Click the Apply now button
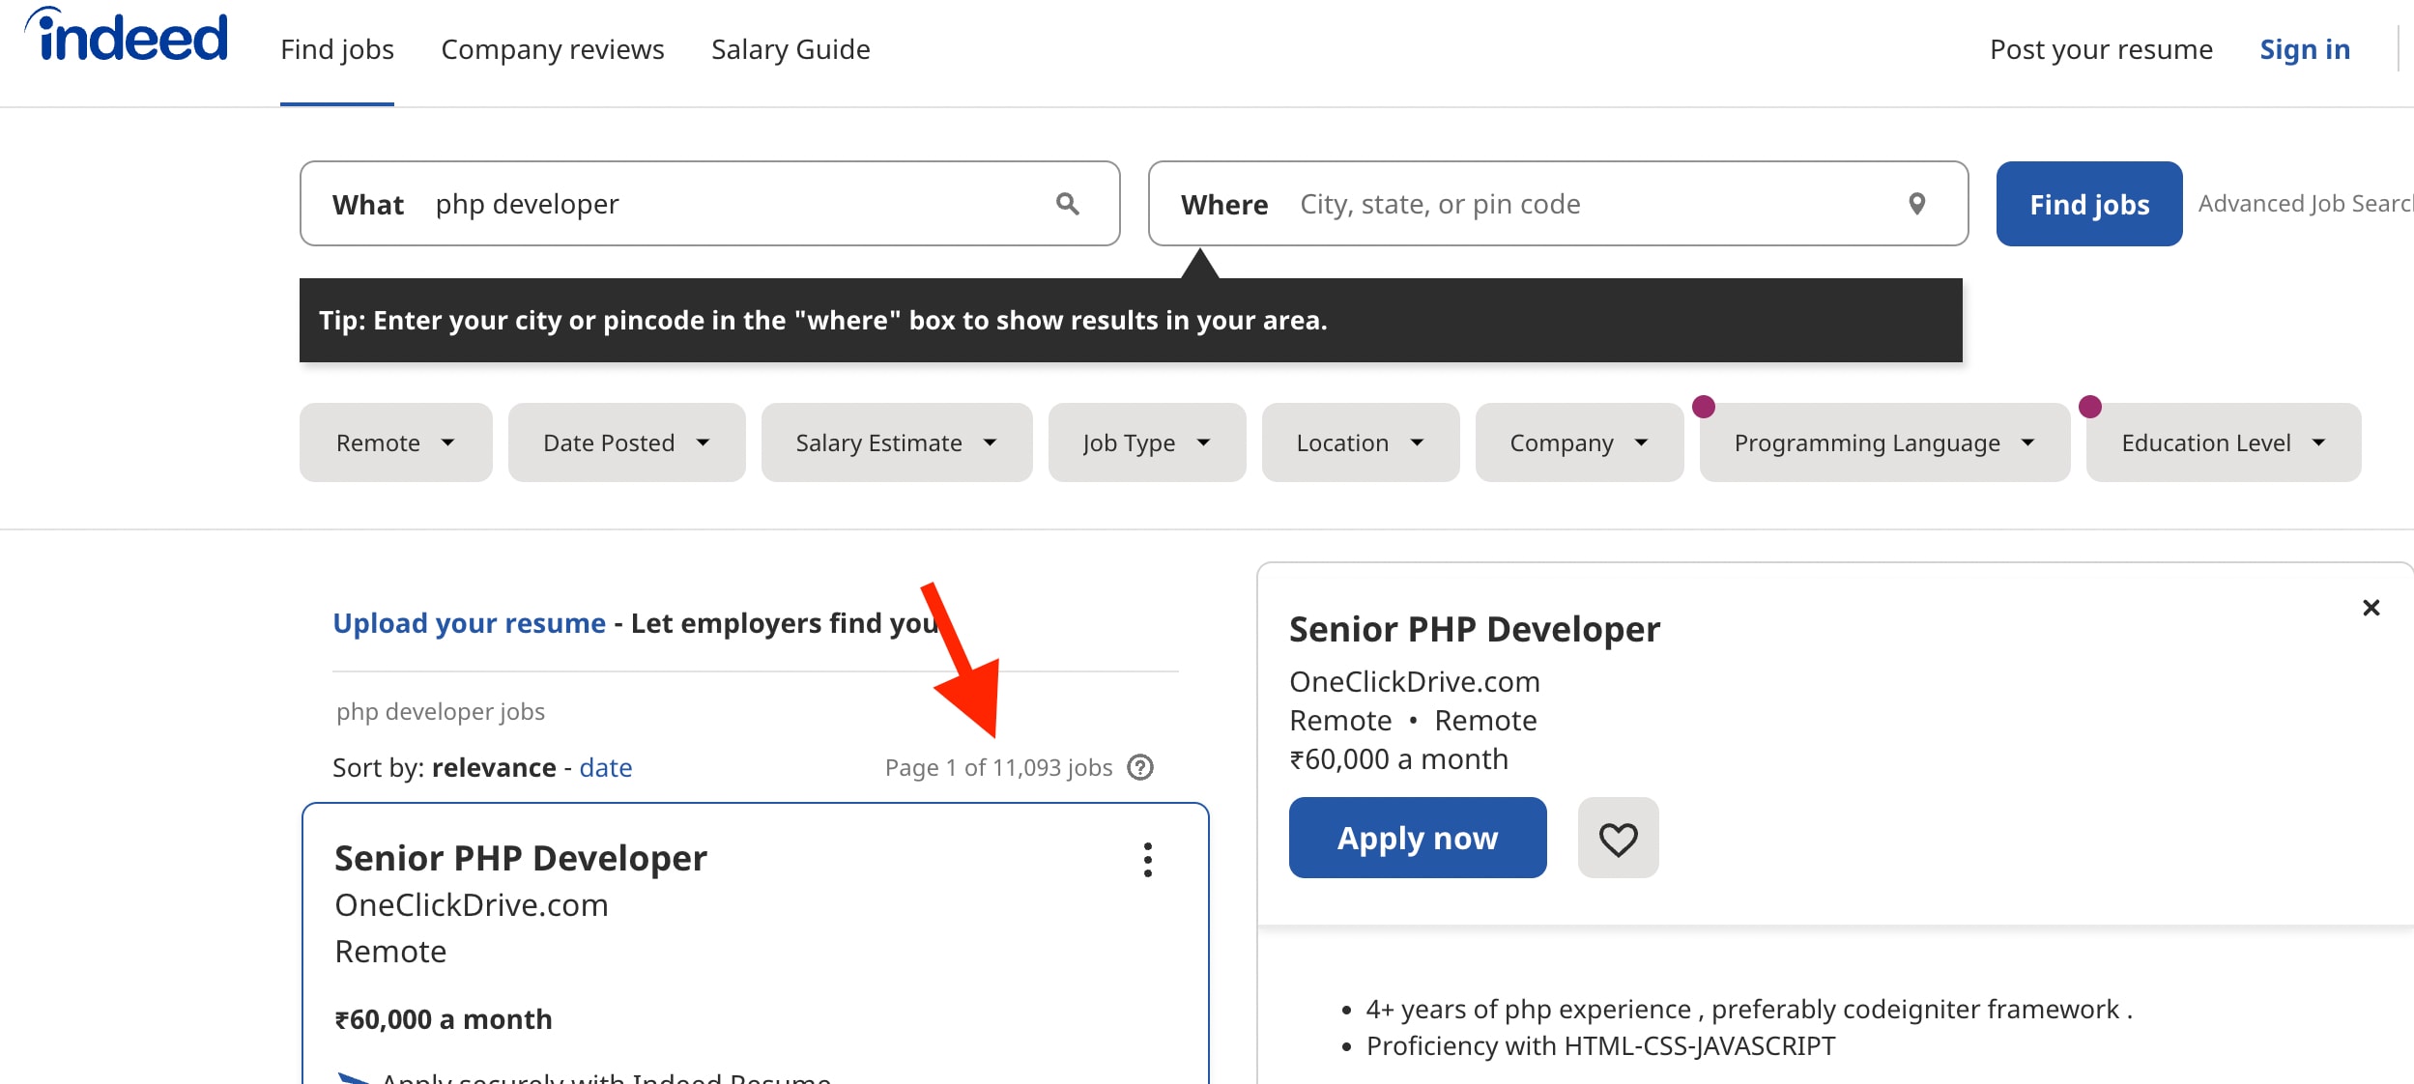Screen dimensions: 2414x1084 pos(1417,838)
